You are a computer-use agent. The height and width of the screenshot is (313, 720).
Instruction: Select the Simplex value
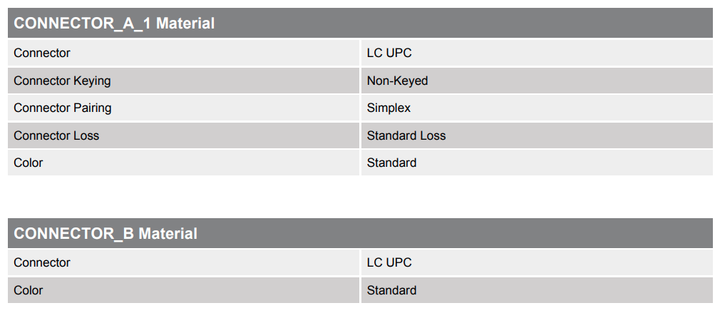coord(389,108)
